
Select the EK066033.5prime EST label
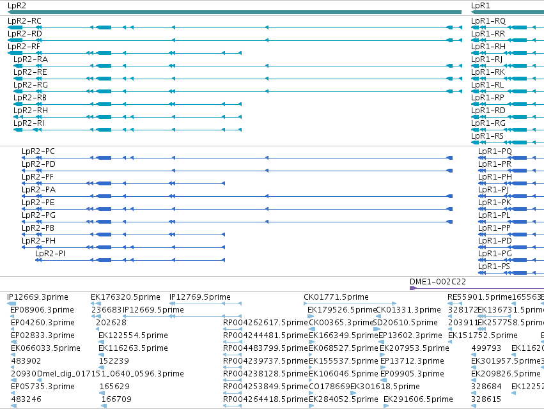click(x=45, y=349)
